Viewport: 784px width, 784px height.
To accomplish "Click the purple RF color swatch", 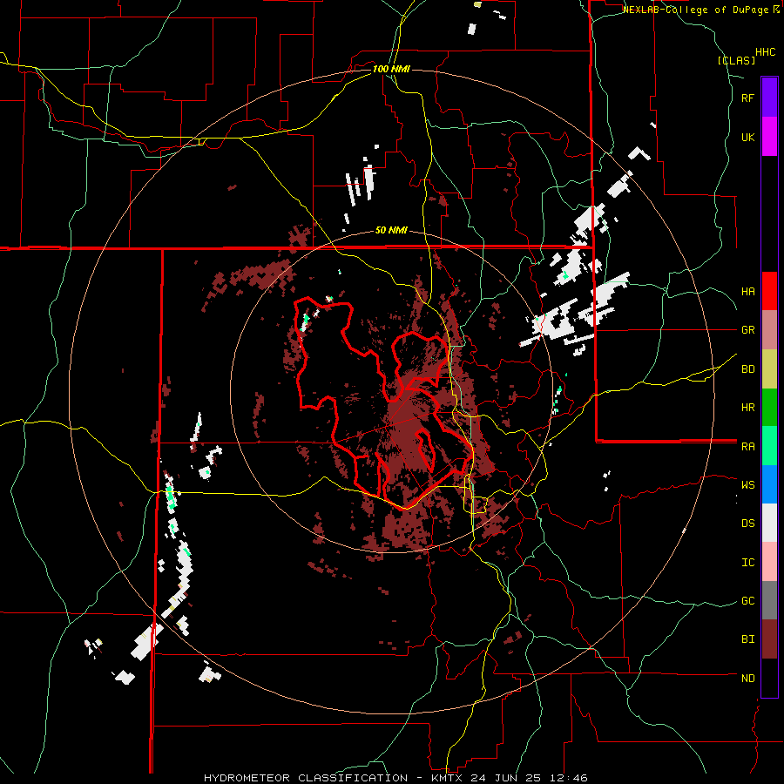I will click(769, 98).
